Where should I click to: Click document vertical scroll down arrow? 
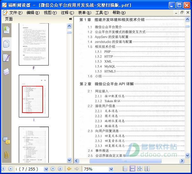188,156
